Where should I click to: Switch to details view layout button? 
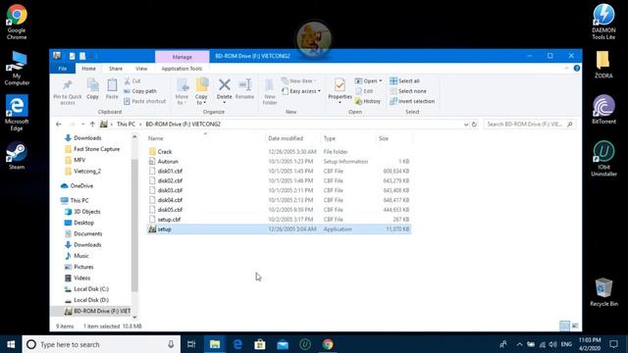(565, 327)
